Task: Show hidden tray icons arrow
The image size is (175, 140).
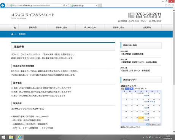Action: 143,137
